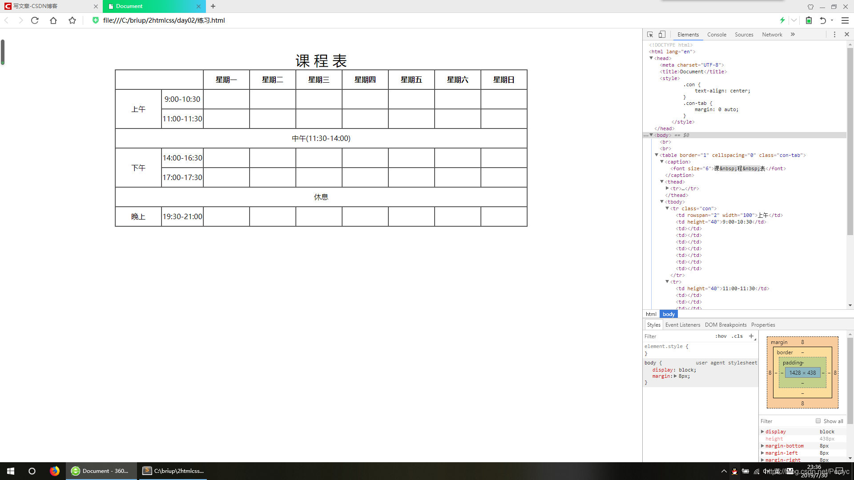Open the DevTools Elements tab
The width and height of the screenshot is (854, 480).
tap(688, 35)
